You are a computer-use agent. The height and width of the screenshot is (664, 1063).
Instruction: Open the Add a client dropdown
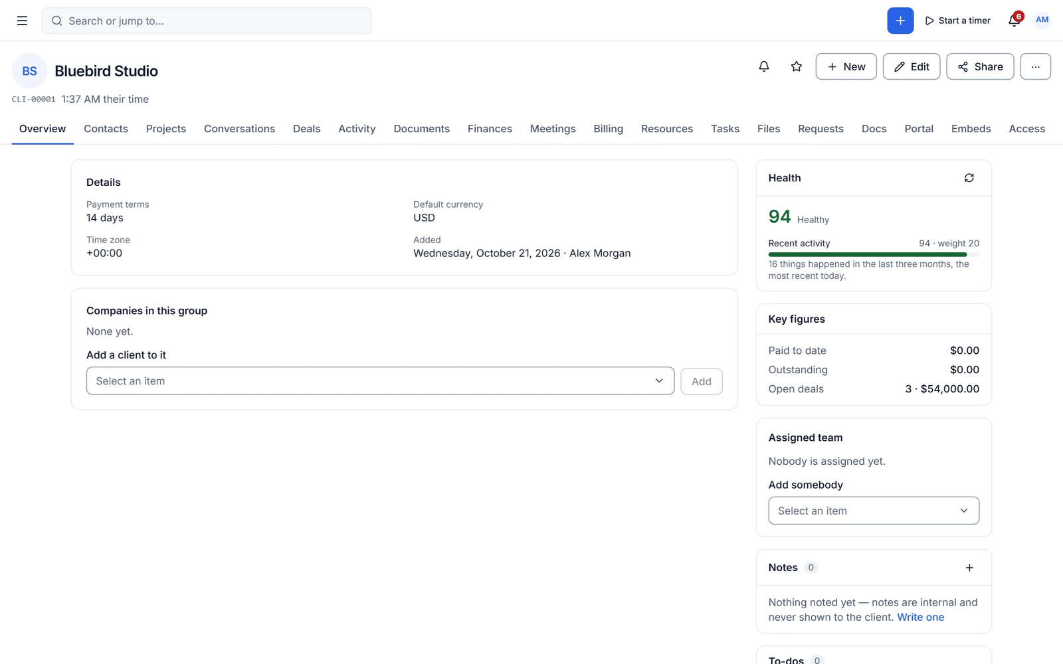tap(380, 381)
